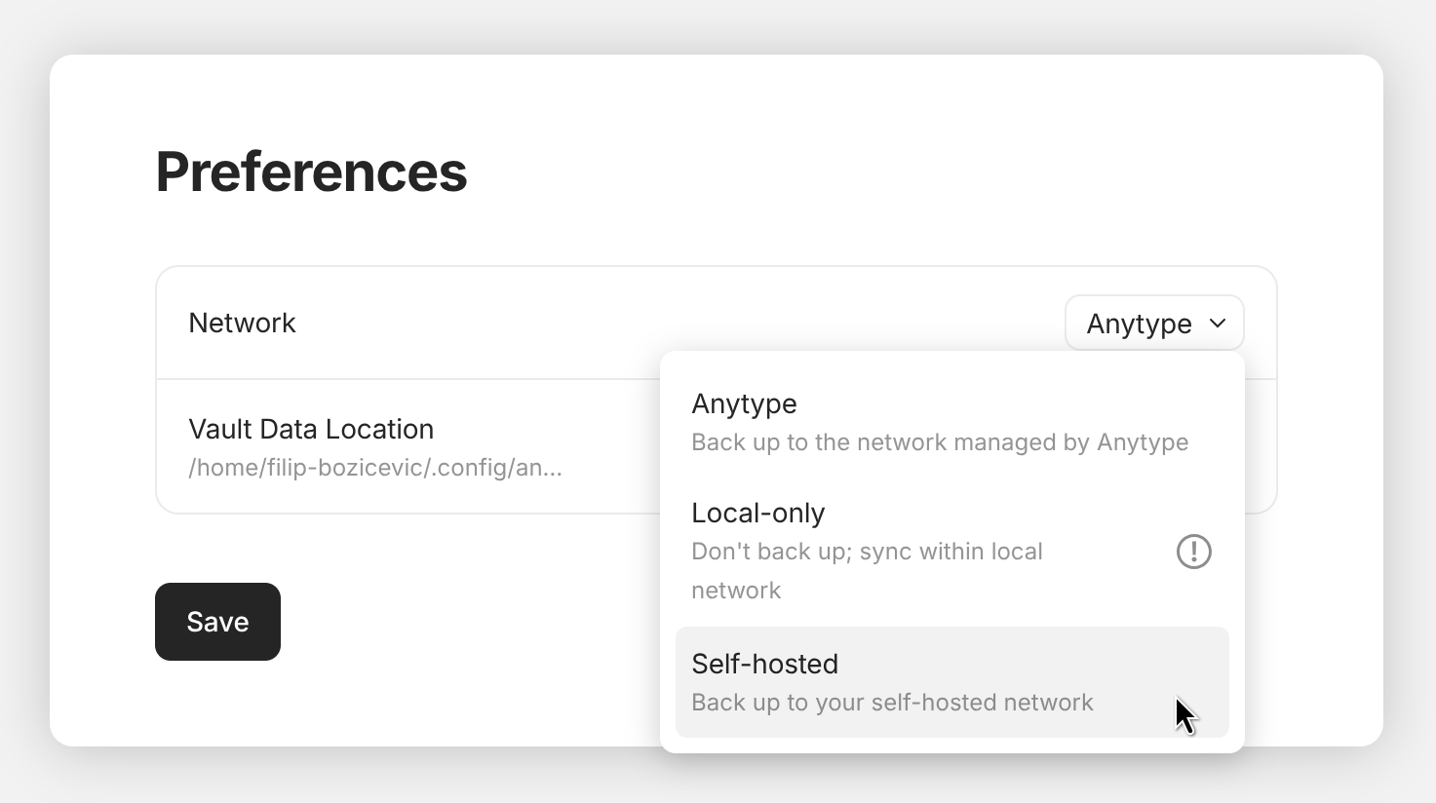Screen dimensions: 1436x803
Task: Click the vault path starting with /home/filip-bozicevic
Action: [375, 468]
